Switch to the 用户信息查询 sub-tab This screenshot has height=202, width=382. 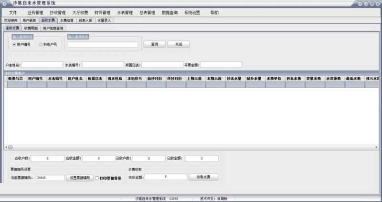click(53, 28)
